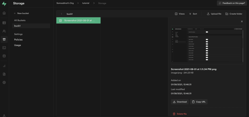Screen dimensions: 249x117
Task: Open the Authentication users icon
Action: pyautogui.click(x=4, y=31)
